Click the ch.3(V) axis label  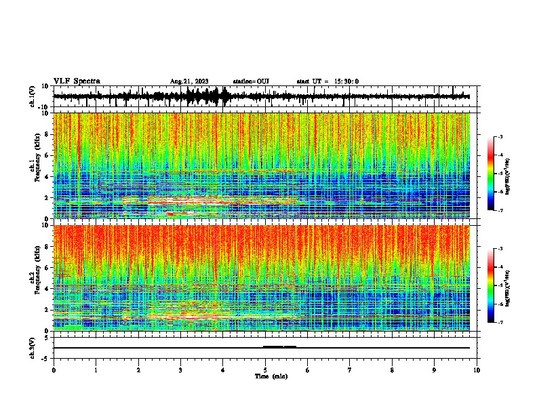(x=33, y=348)
